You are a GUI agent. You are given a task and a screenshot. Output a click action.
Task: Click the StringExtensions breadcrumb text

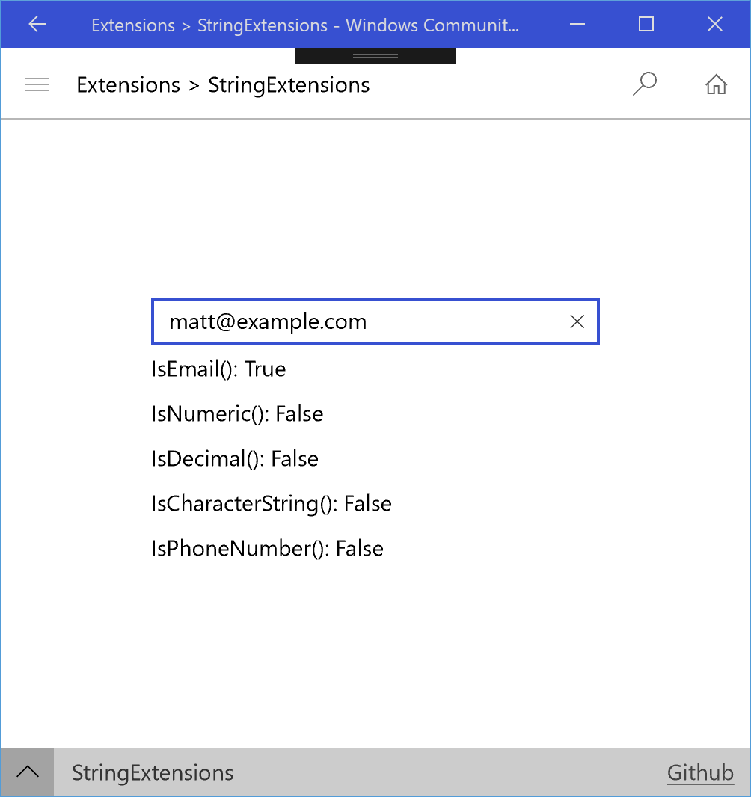click(288, 84)
